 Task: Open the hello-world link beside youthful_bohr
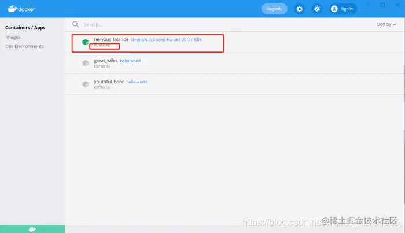137,82
